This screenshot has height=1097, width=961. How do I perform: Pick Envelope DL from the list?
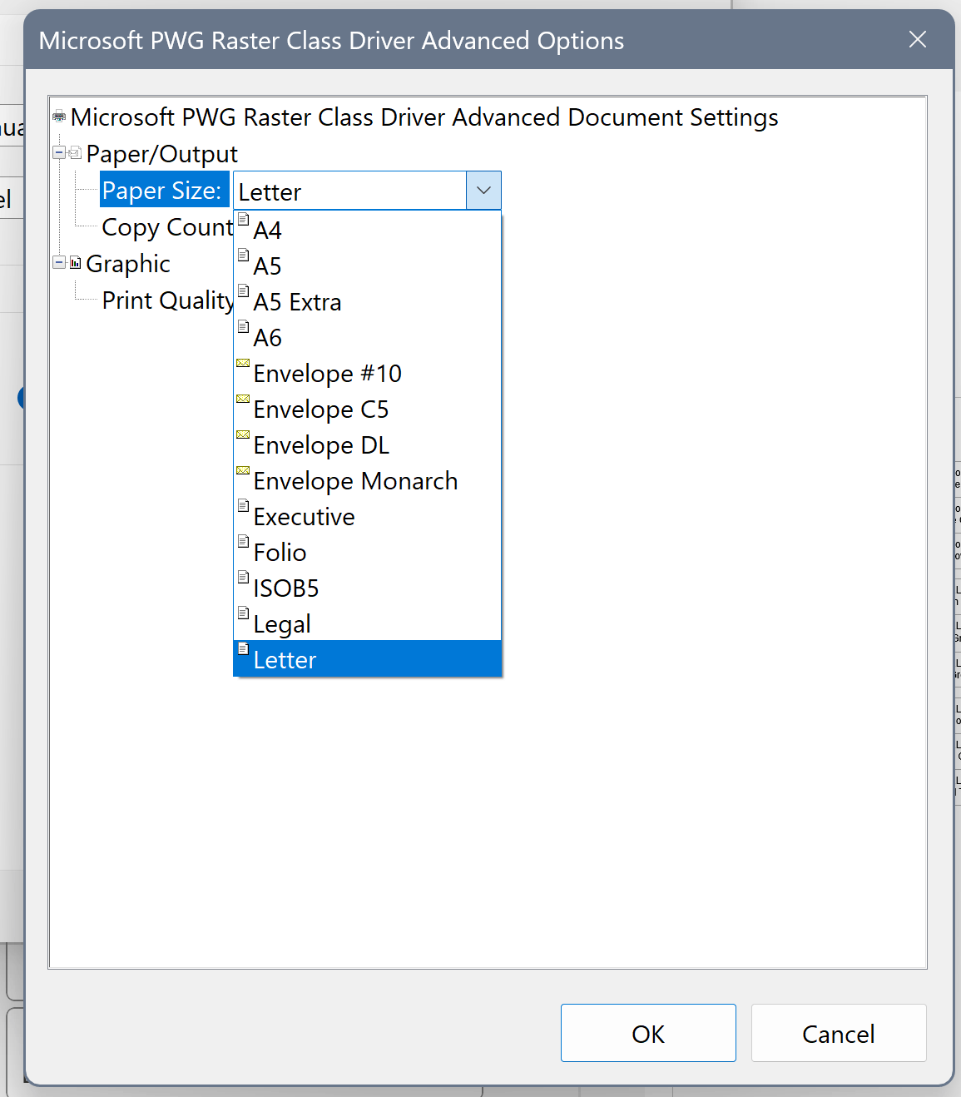[368, 444]
